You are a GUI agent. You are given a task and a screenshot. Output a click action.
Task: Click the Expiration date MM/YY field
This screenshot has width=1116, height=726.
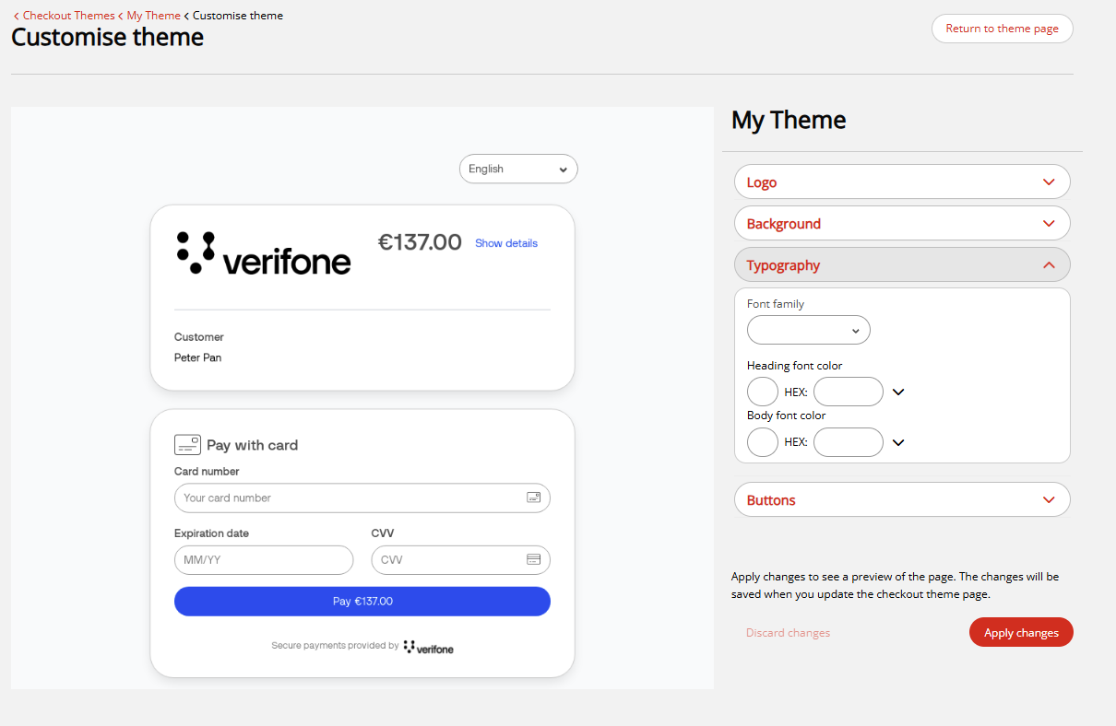click(x=264, y=560)
